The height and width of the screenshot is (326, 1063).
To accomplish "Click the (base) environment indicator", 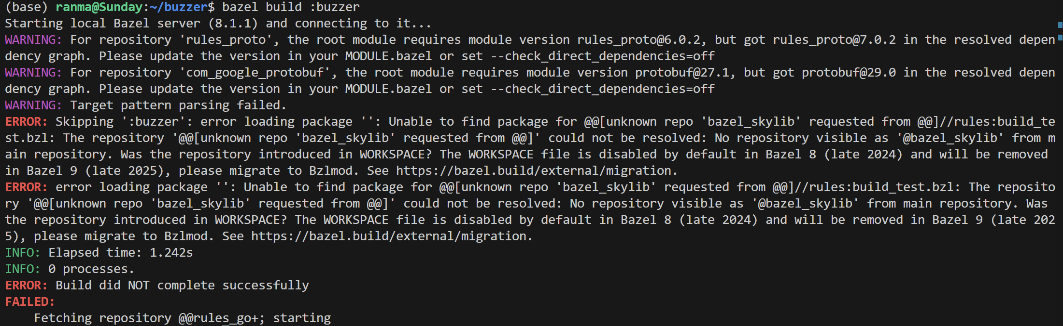I will click(x=27, y=7).
